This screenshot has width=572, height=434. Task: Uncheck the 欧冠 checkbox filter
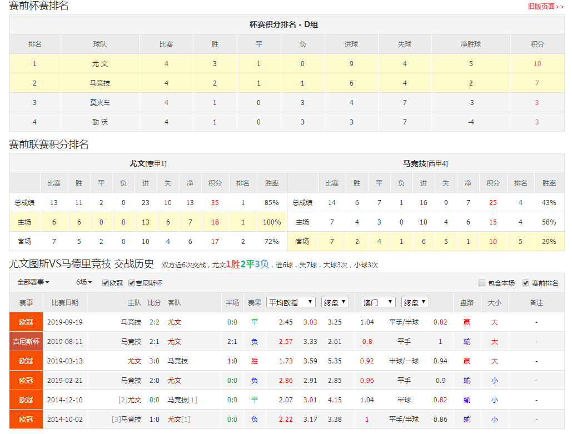(106, 283)
